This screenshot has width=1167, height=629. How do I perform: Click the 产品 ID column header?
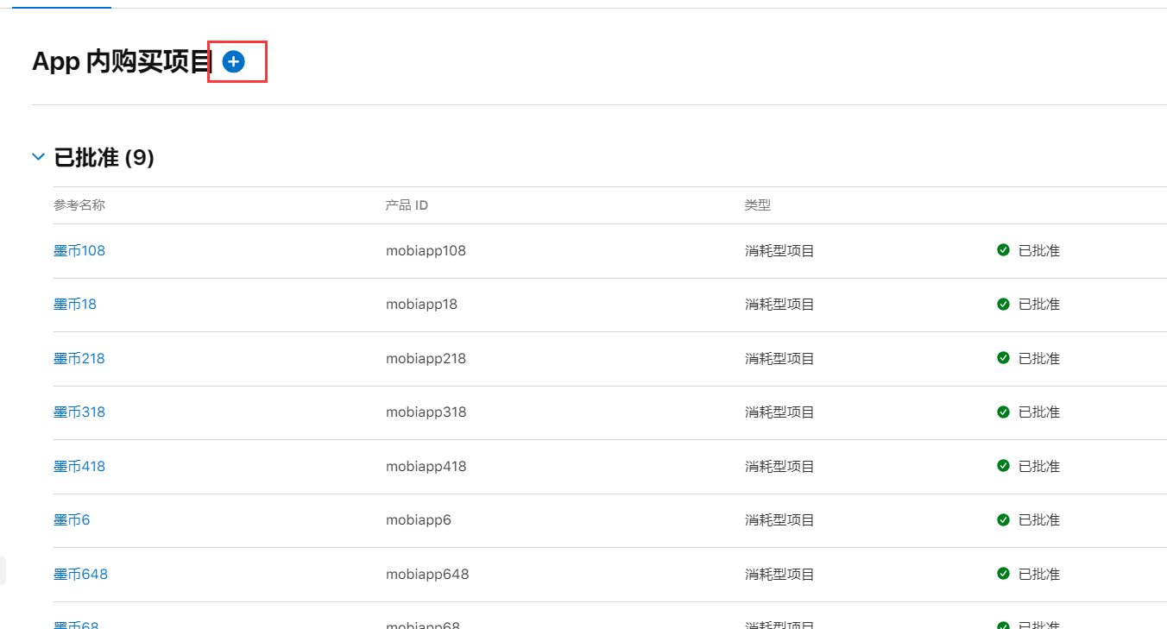coord(407,205)
